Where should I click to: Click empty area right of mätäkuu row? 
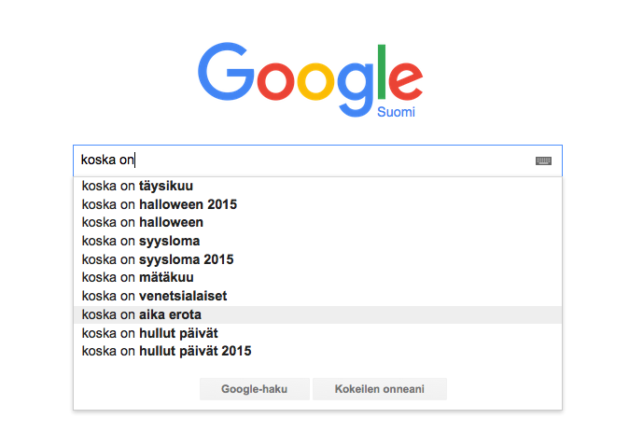(377, 277)
